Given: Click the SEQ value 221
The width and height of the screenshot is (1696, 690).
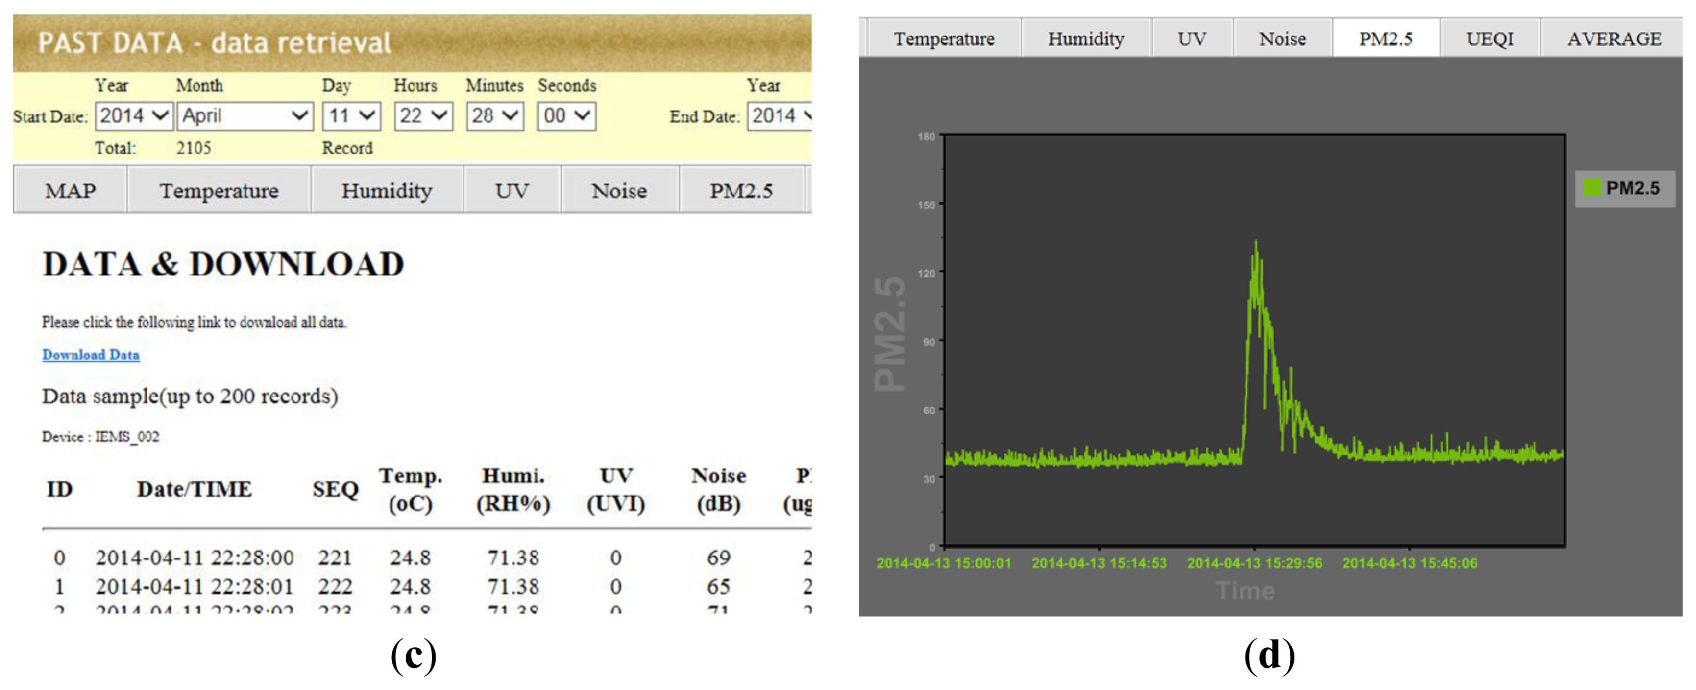Looking at the screenshot, I should click(335, 558).
